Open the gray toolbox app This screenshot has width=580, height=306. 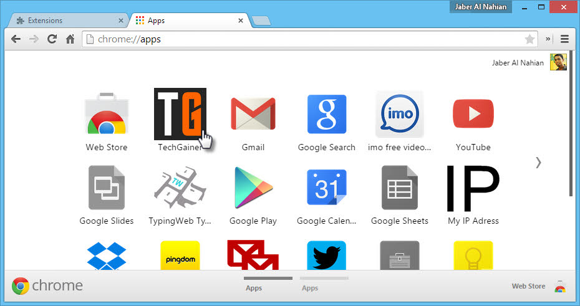coord(400,256)
